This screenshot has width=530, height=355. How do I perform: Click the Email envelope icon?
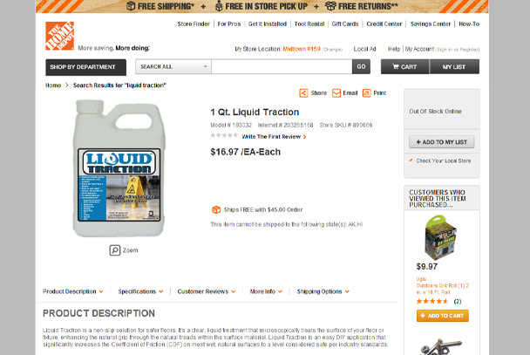coord(336,93)
